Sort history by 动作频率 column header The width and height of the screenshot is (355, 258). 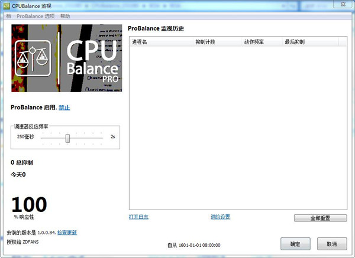254,43
